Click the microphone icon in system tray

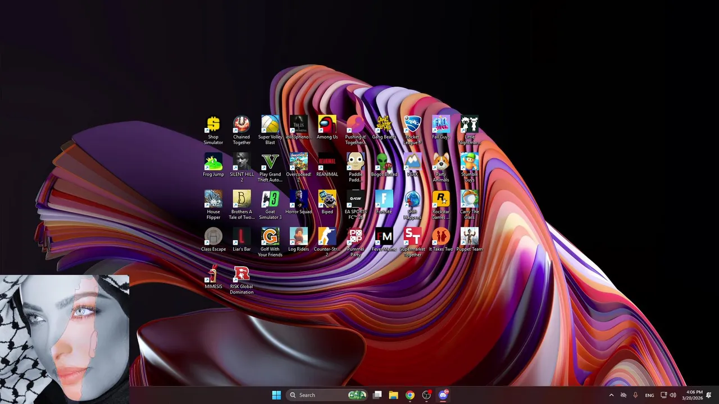pos(635,395)
